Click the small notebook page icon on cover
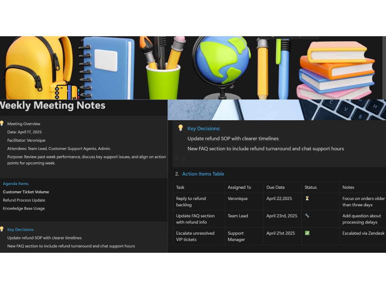 pyautogui.click(x=67, y=92)
